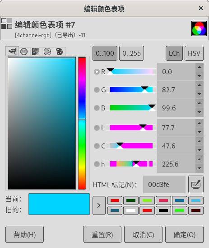The height and width of the screenshot is (248, 209).
Task: Select the R channel radio button
Action: click(x=97, y=72)
